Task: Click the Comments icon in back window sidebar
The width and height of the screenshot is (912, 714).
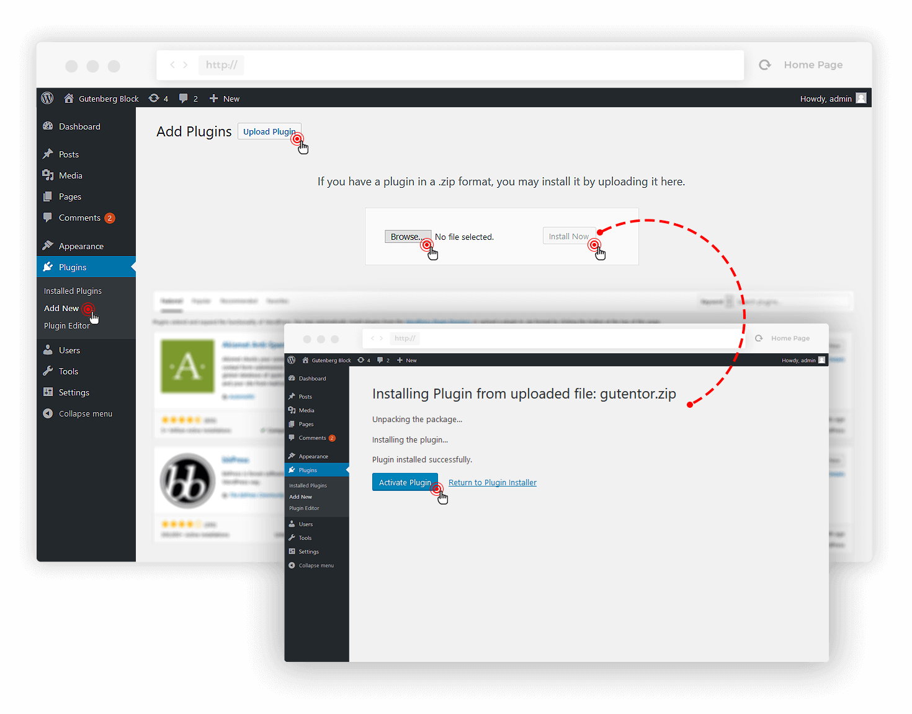Action: click(x=48, y=217)
